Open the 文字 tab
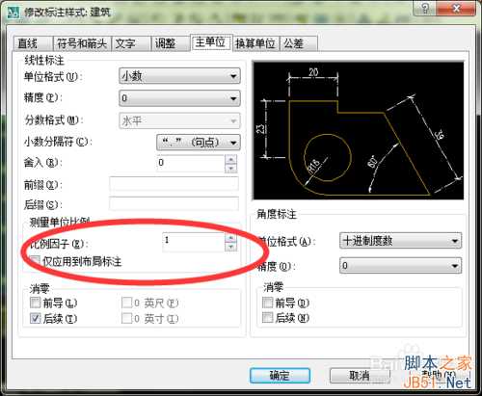The width and height of the screenshot is (482, 396). pyautogui.click(x=131, y=43)
